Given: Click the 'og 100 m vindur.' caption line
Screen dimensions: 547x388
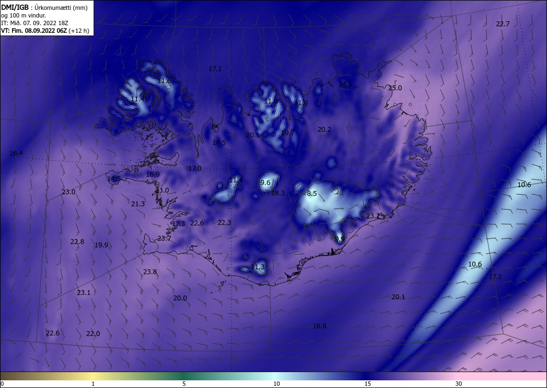Looking at the screenshot, I should pyautogui.click(x=24, y=15).
